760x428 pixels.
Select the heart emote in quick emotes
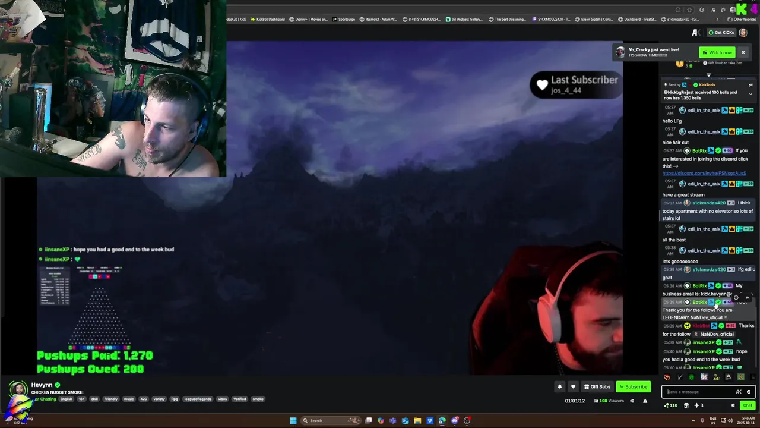[x=667, y=377]
